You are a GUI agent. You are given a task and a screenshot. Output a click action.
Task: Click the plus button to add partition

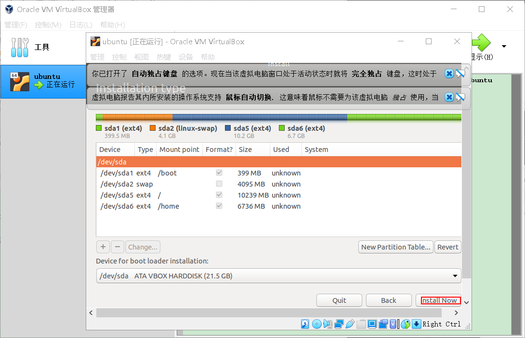tap(103, 247)
